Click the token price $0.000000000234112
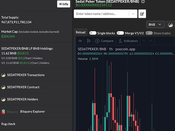Viewport: 175px width, 131px height. 94,5
